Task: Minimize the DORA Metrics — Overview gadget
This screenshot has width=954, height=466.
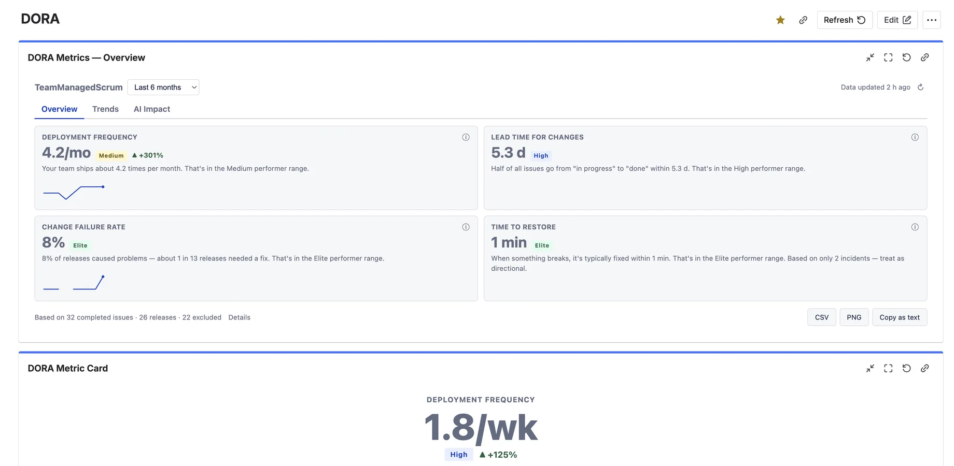Action: coord(870,57)
